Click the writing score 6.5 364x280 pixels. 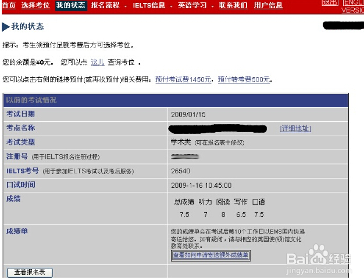click(241, 214)
